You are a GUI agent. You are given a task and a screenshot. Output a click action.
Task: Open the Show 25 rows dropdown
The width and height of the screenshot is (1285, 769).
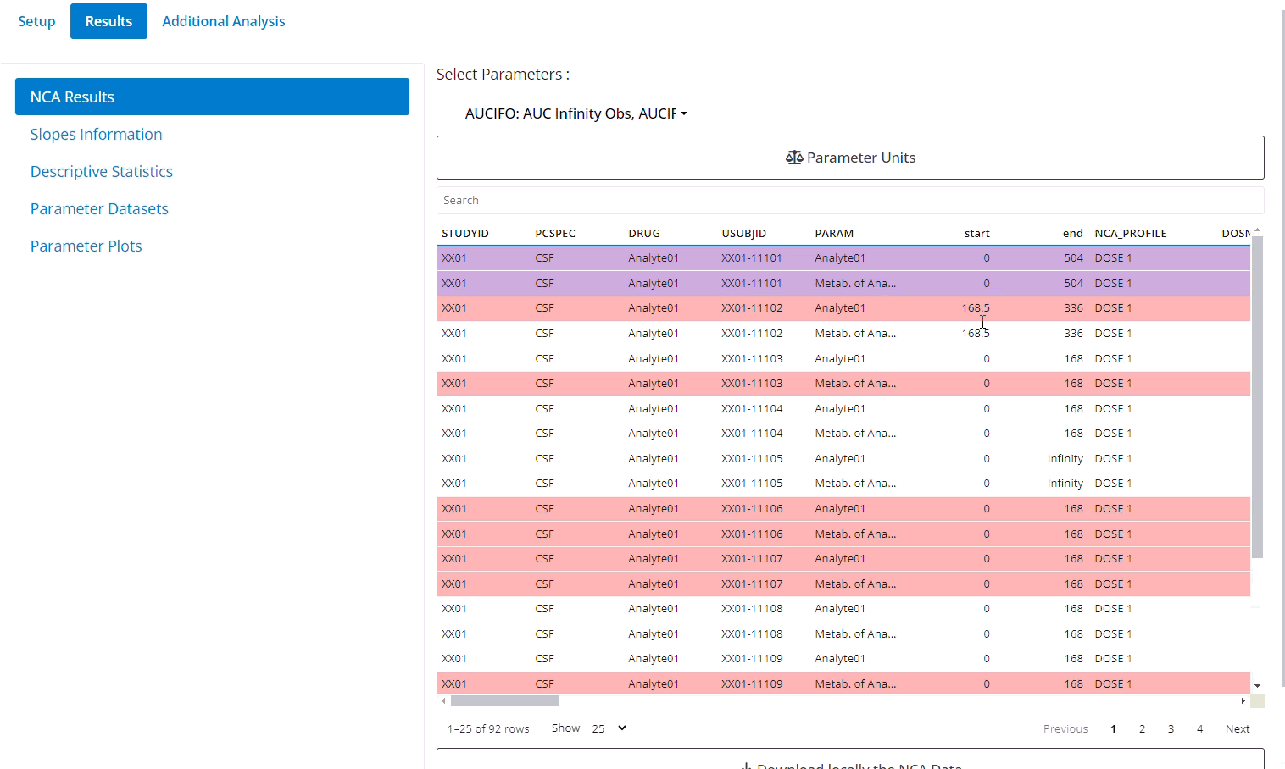(609, 728)
